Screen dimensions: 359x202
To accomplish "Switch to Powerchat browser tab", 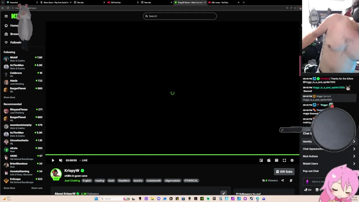I will 21,3.
